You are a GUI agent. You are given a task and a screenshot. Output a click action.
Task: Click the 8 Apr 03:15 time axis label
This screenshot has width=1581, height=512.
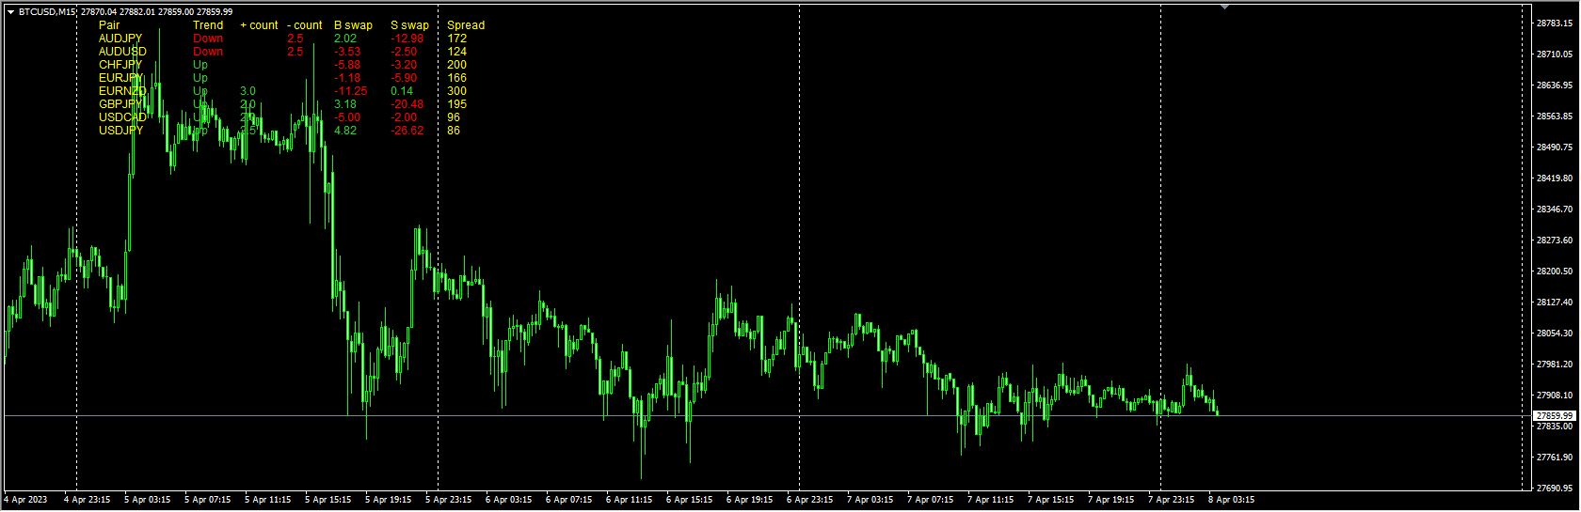(x=1231, y=500)
